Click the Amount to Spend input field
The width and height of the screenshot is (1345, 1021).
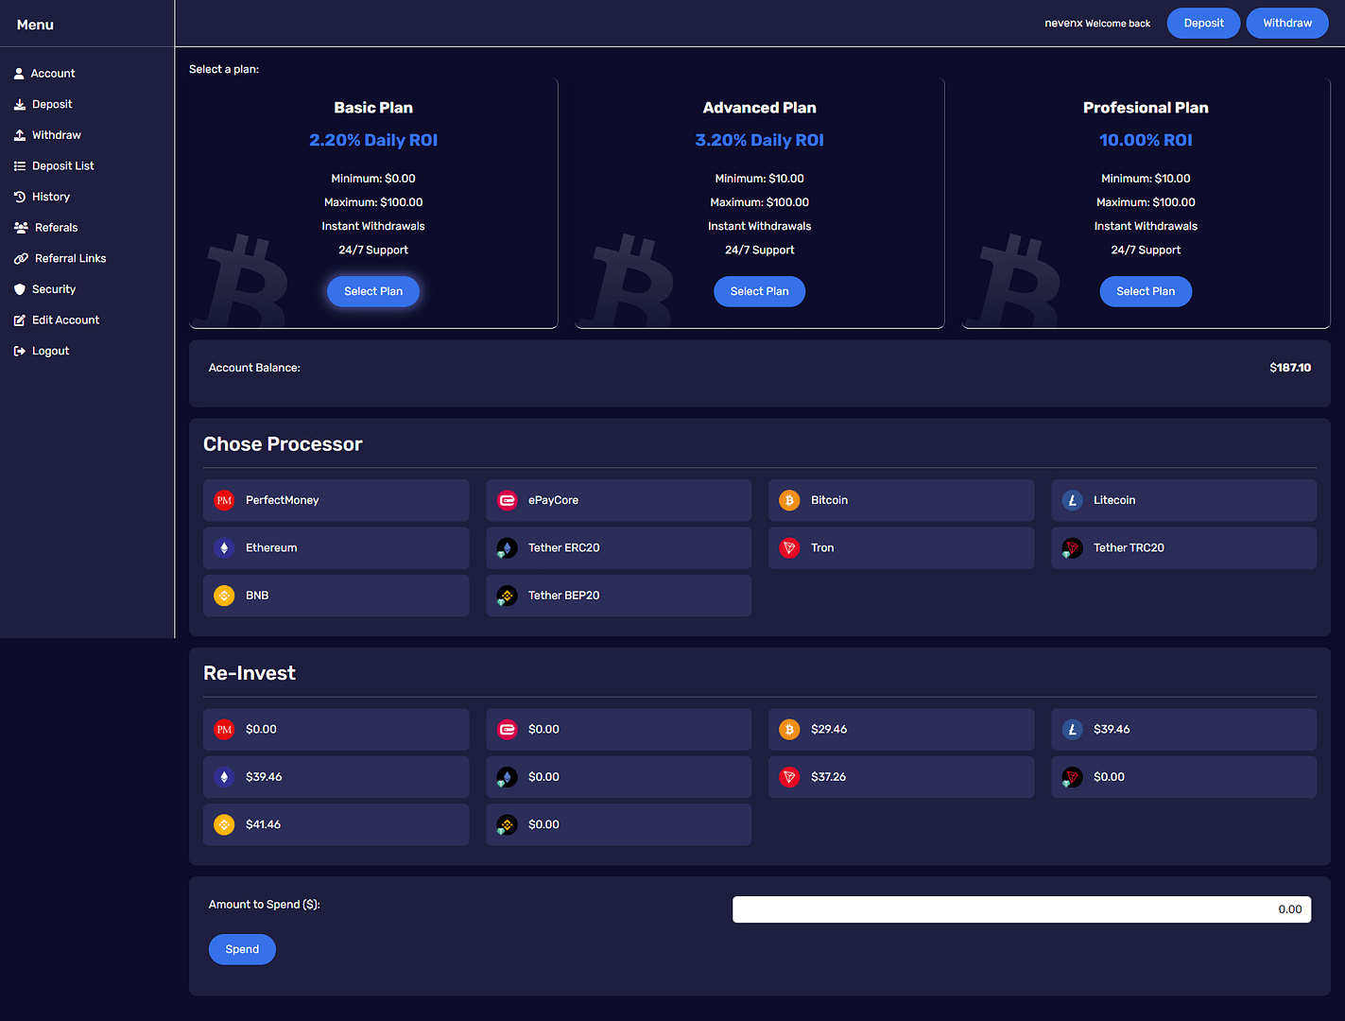1022,909
